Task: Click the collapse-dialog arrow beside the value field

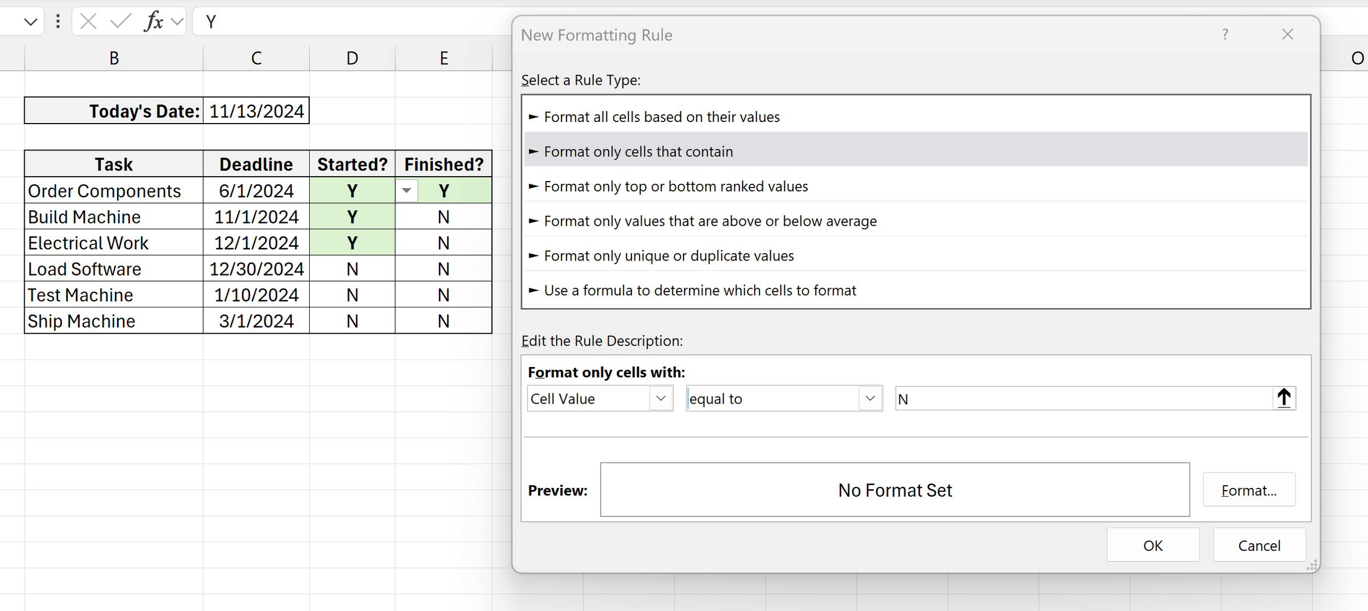Action: click(x=1284, y=398)
